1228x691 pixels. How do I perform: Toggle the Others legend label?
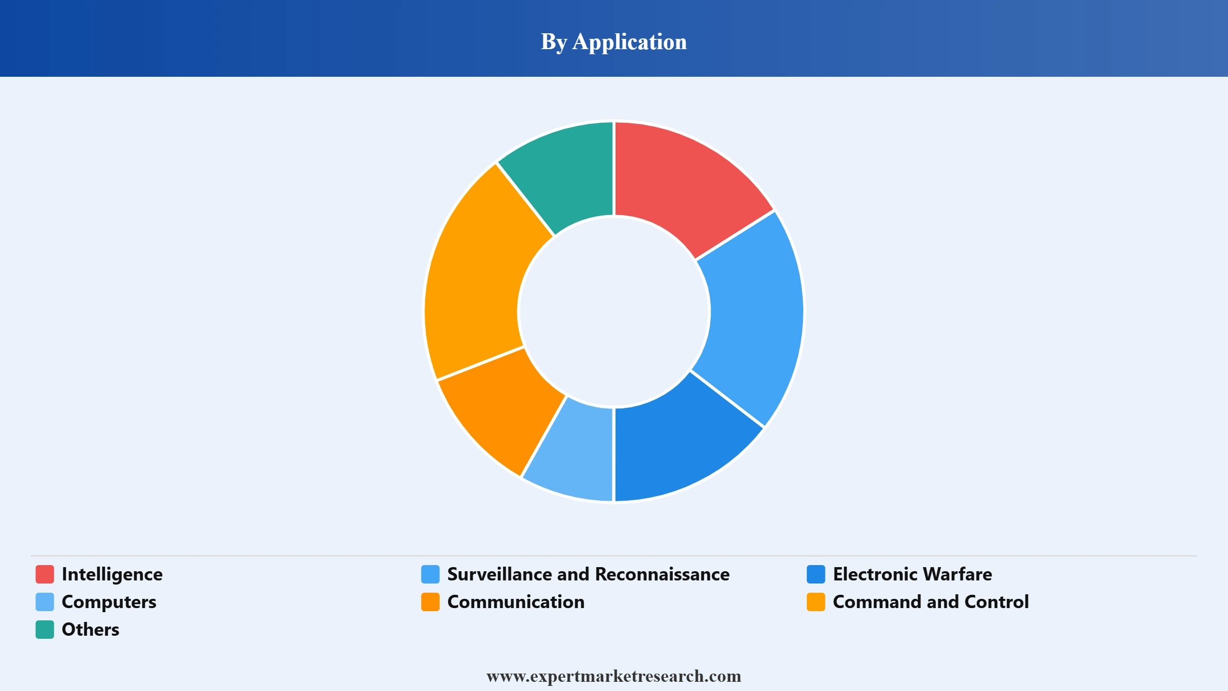pos(91,630)
